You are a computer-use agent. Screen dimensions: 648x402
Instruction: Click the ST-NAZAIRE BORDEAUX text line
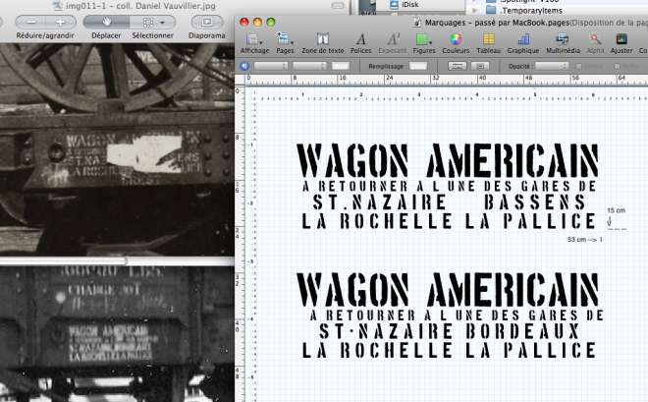450,331
